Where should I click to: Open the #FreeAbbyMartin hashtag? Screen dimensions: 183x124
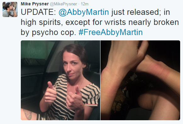point(111,32)
